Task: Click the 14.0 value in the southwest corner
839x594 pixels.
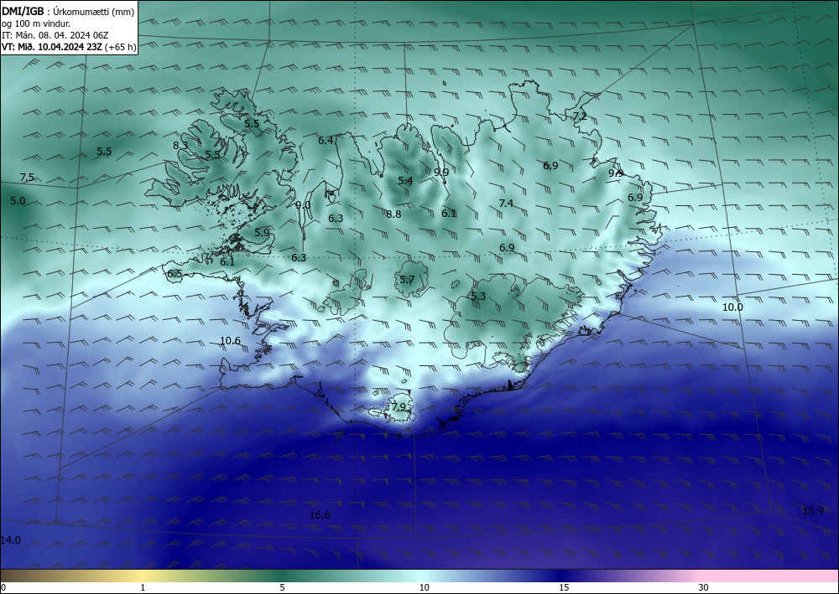Action: point(11,540)
